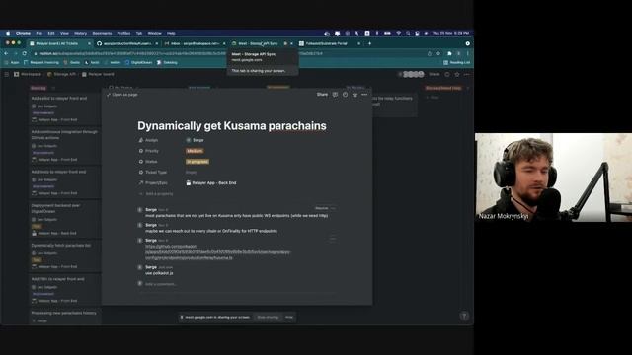Open the DigitalOcean bookmark
Screen dimensions: 632x355
coord(138,63)
